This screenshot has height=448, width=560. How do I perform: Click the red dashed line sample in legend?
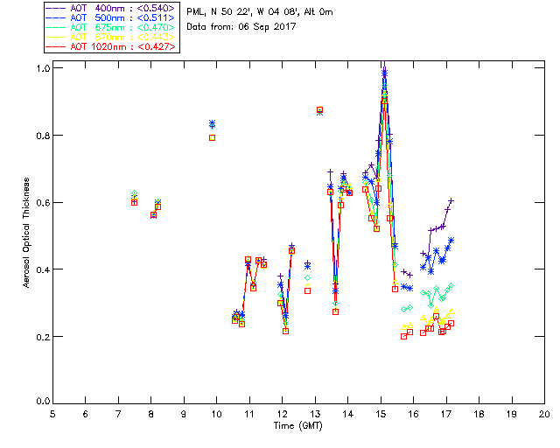point(56,46)
